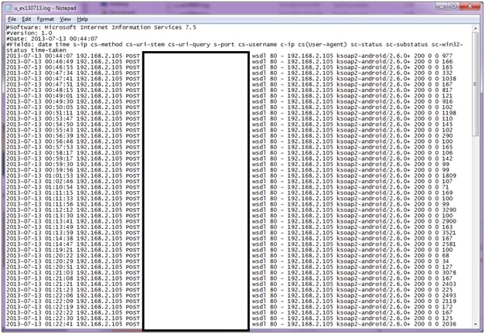The image size is (485, 334).
Task: Open the Edit menu
Action: pyautogui.click(x=26, y=18)
